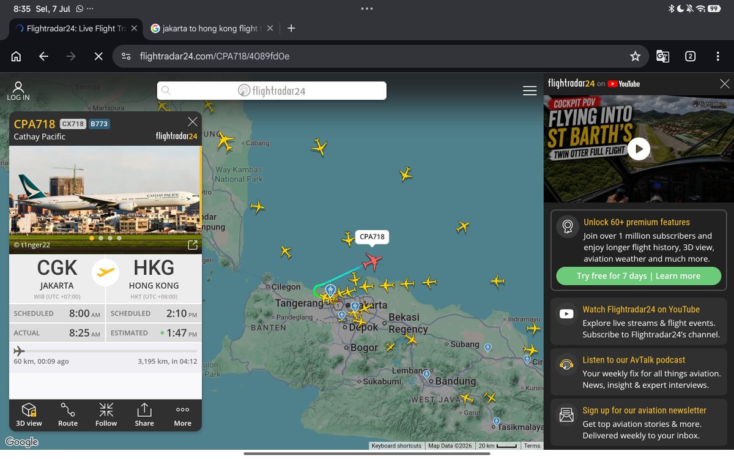Image resolution: width=734 pixels, height=459 pixels.
Task: Click the address bar URL
Action: 215,56
